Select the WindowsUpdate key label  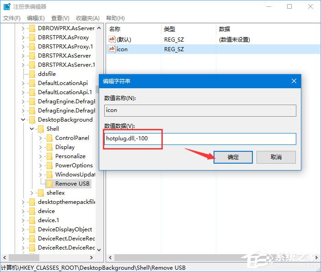point(75,175)
